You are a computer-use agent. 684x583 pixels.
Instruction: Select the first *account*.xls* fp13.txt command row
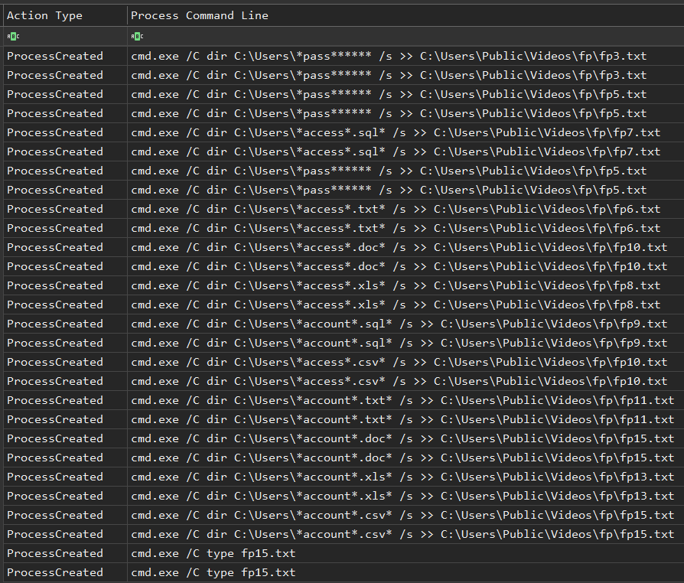(x=402, y=477)
